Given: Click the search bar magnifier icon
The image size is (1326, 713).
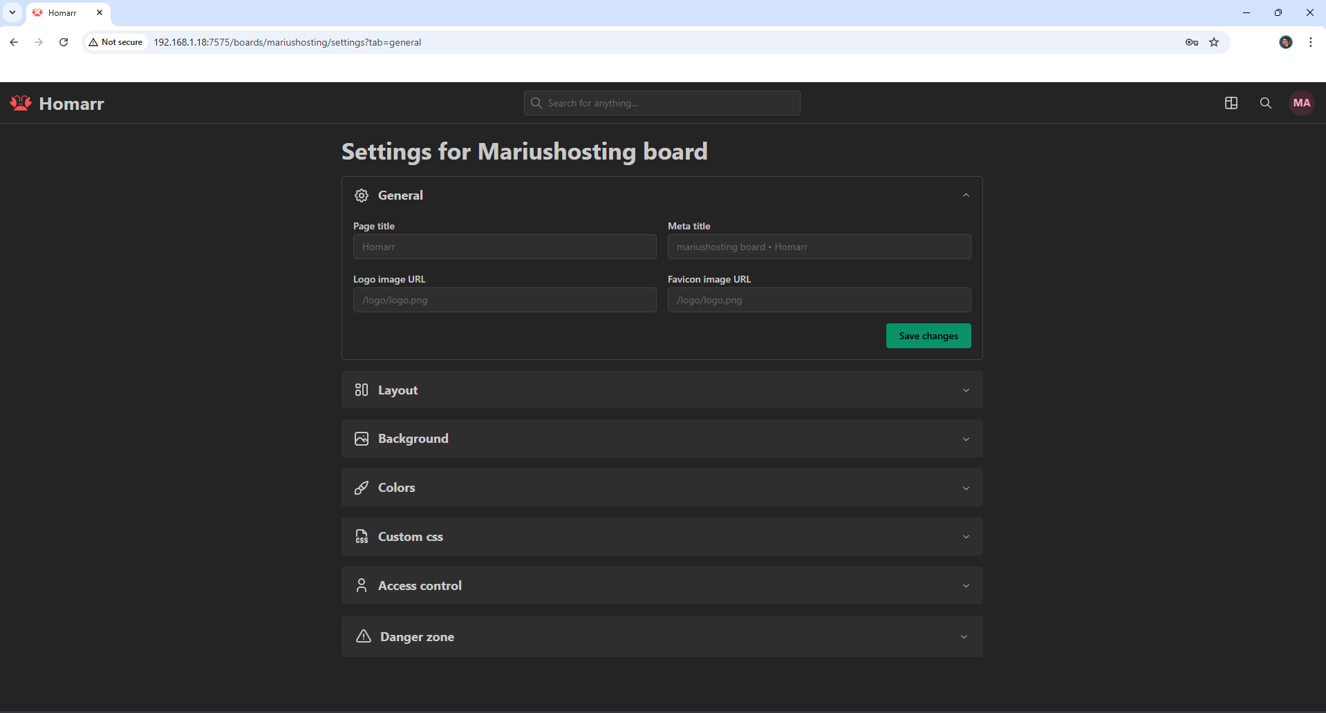Looking at the screenshot, I should (x=536, y=103).
